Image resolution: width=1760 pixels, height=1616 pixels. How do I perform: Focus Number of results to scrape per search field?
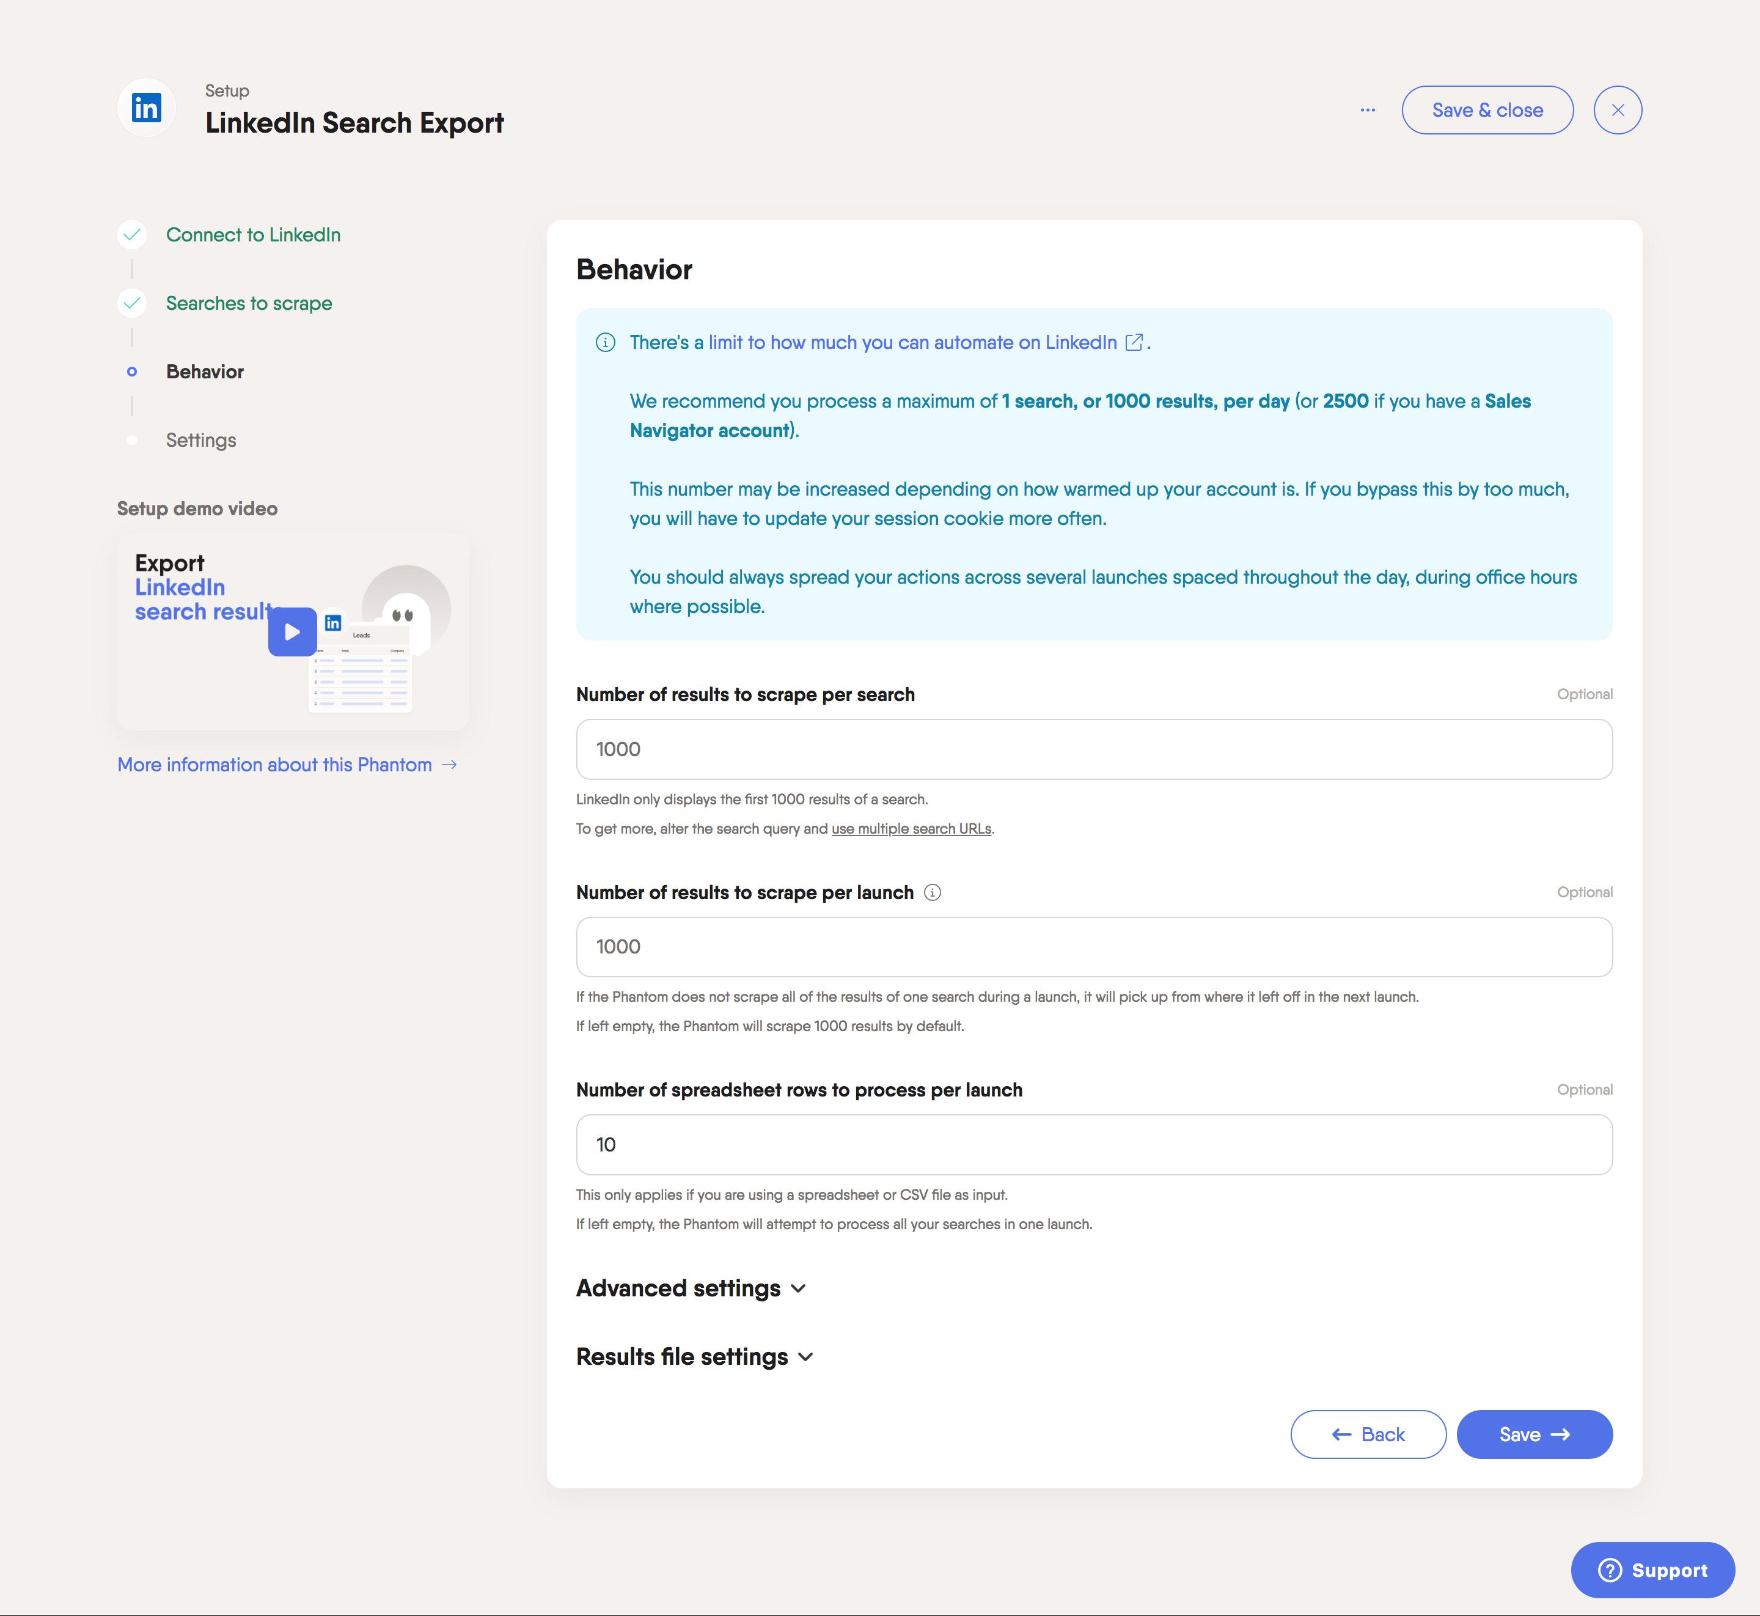pyautogui.click(x=1094, y=749)
